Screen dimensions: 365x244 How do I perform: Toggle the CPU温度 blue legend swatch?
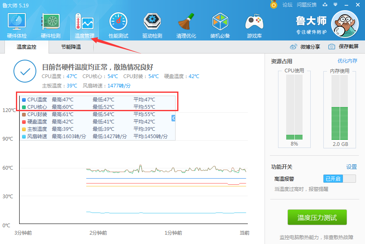click(x=24, y=100)
